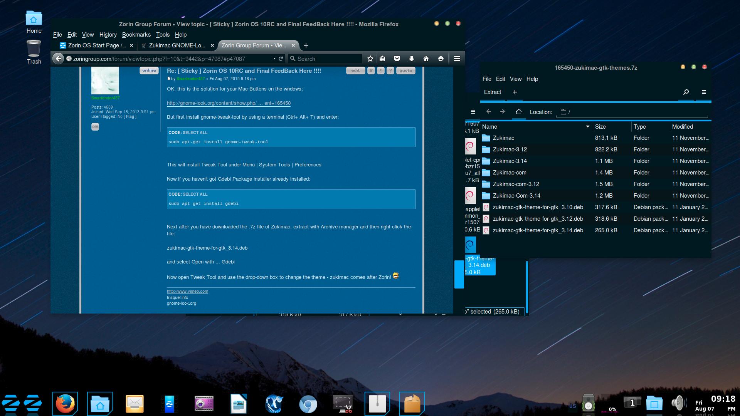Screen dimensions: 740x416
Task: Click Pocket save icon in toolbar
Action: pyautogui.click(x=397, y=59)
